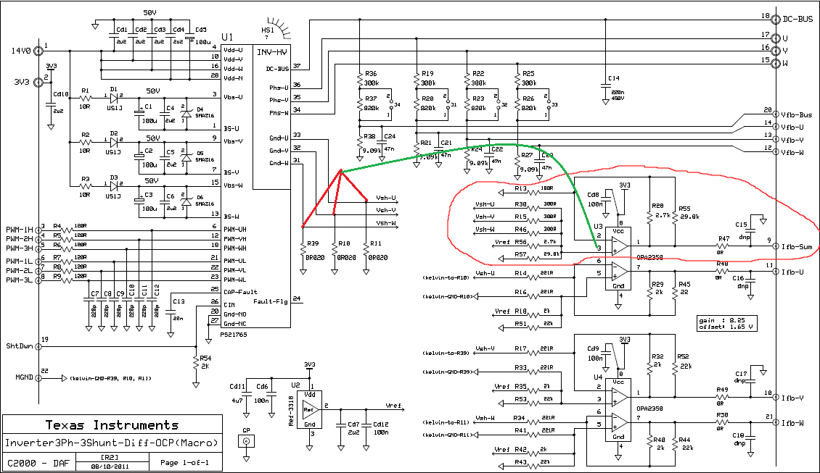
Task: Click the (kelvin-to-R39) annotation text
Action: [x=446, y=353]
